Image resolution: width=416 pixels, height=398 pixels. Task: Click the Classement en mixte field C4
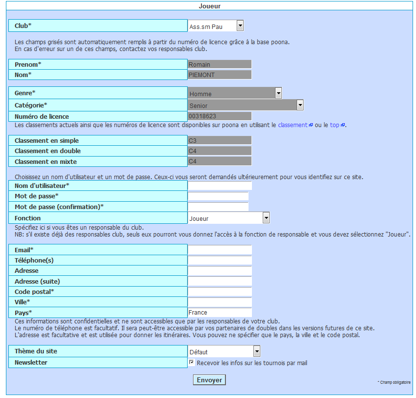click(x=220, y=161)
